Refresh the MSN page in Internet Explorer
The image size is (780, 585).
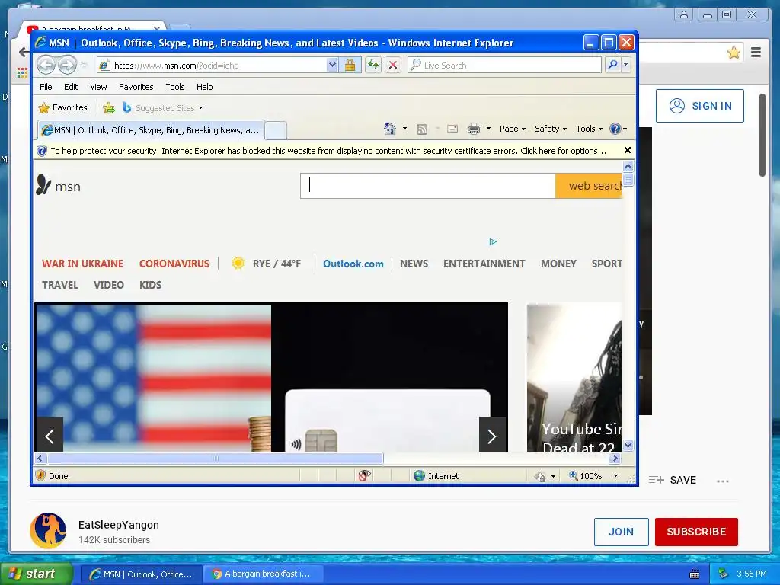pos(373,65)
